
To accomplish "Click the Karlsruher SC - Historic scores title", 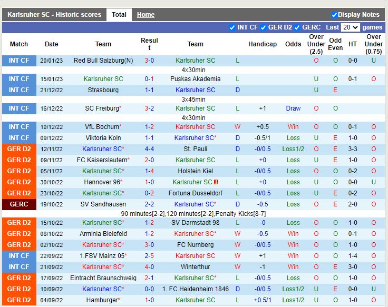I will click(x=54, y=15).
